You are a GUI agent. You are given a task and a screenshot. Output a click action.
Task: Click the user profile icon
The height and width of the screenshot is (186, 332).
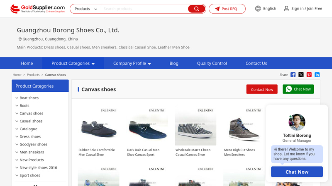coord(286,9)
